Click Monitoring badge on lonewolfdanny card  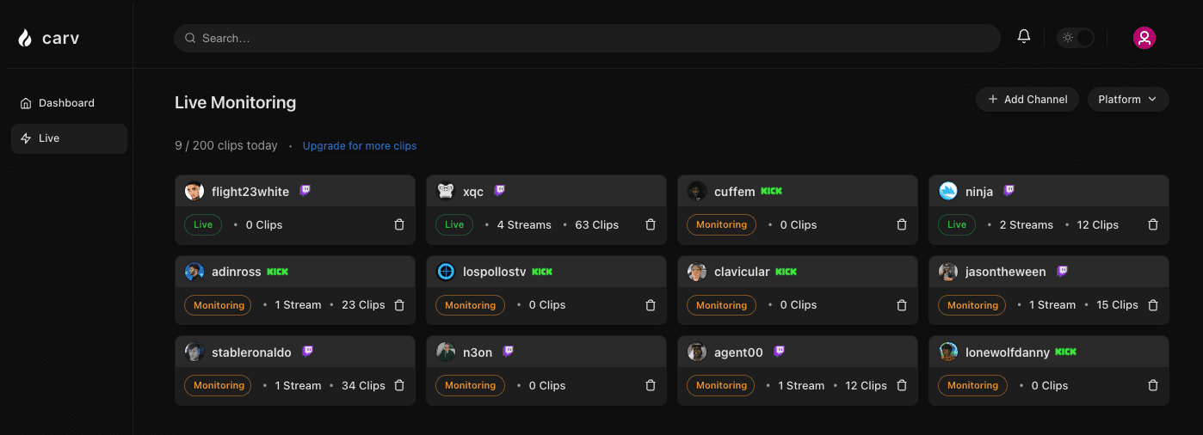(x=972, y=385)
